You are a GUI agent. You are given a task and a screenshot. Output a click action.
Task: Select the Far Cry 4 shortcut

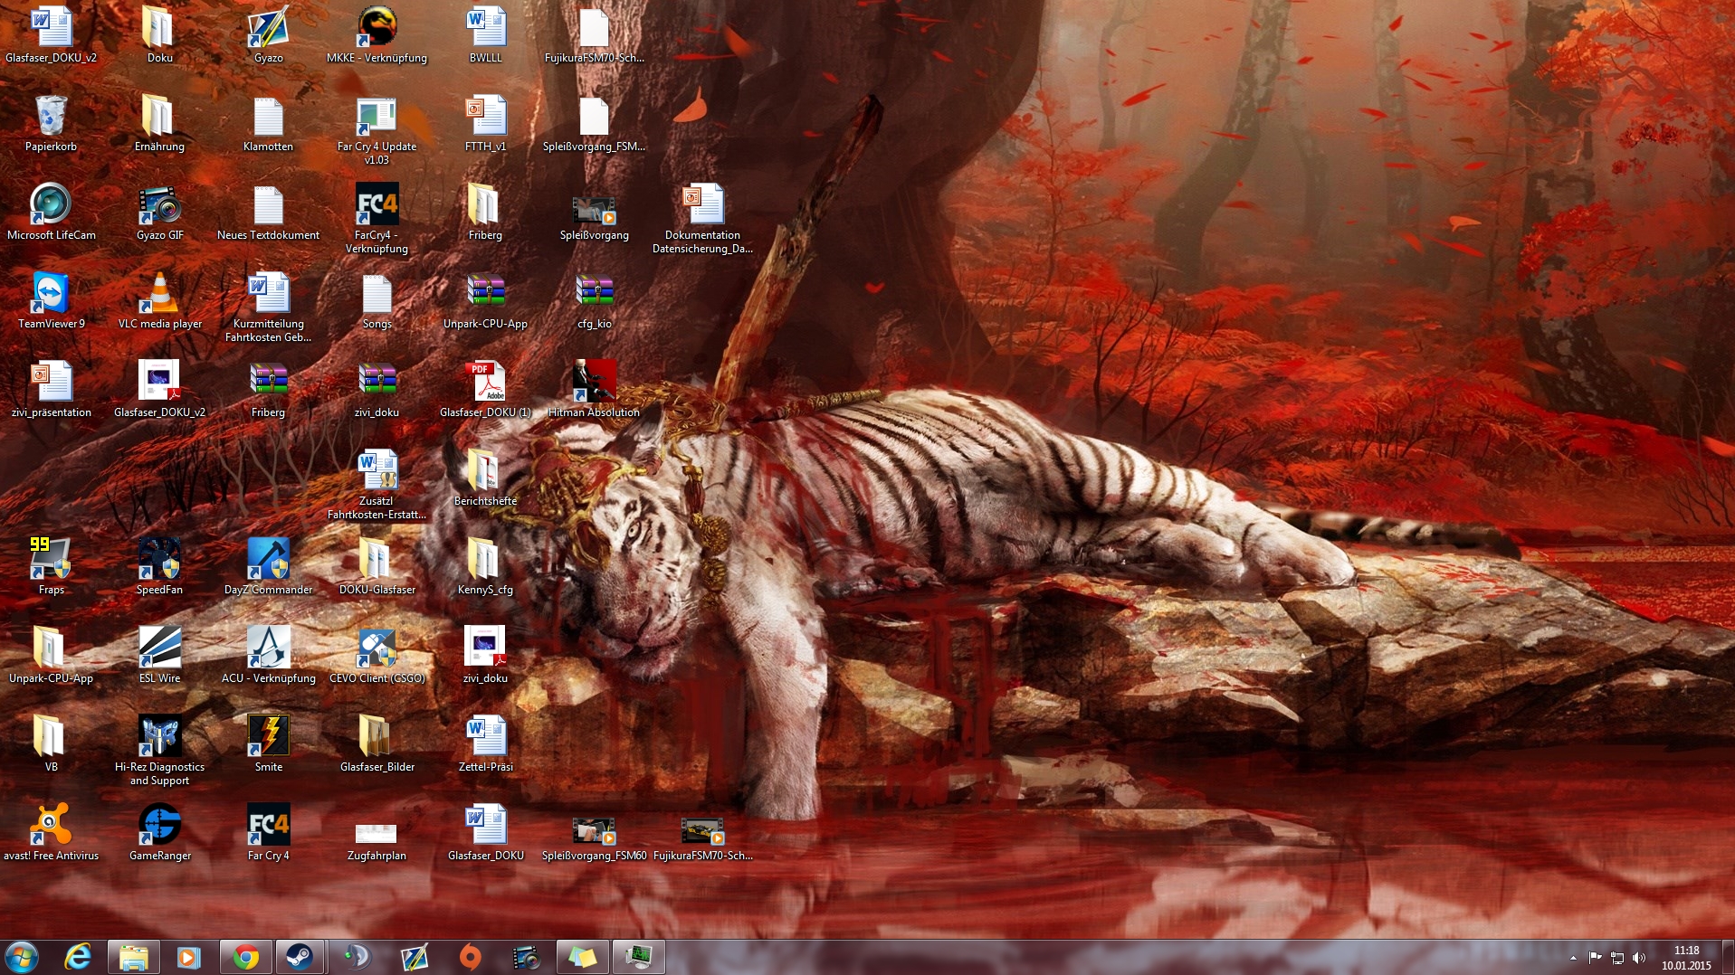(268, 831)
